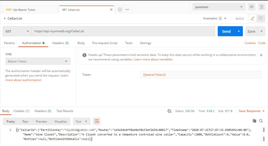Open the manage environments settings icon
This screenshot has height=146, width=268.
tap(261, 7)
